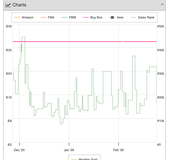Enable the struck-through New legend series
This screenshot has width=169, height=160.
pos(116,17)
